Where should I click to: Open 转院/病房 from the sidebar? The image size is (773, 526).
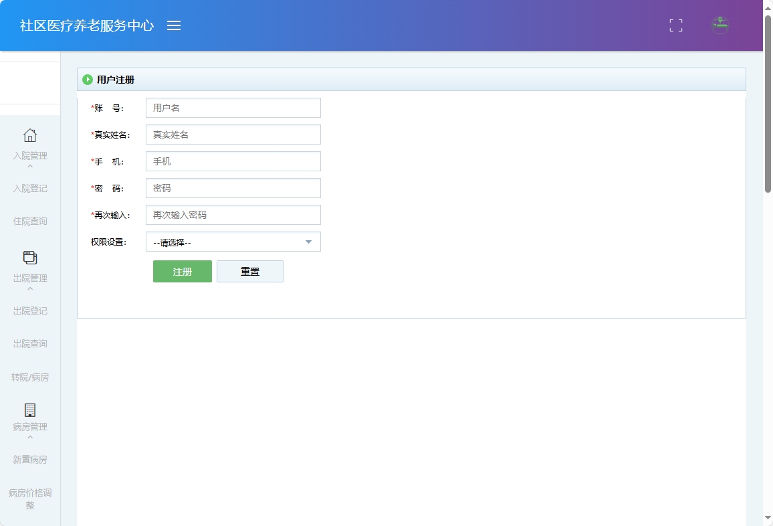pyautogui.click(x=30, y=377)
